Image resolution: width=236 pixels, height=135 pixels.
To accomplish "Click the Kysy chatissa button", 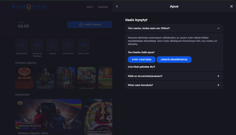I will (142, 59).
